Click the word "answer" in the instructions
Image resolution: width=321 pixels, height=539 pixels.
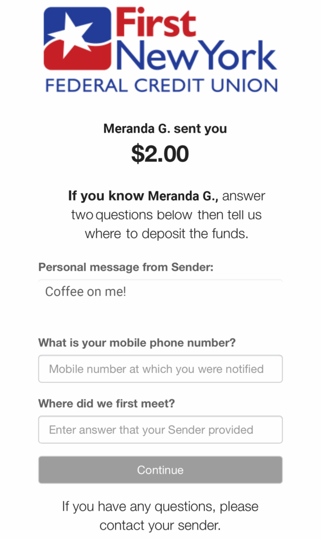(246, 196)
